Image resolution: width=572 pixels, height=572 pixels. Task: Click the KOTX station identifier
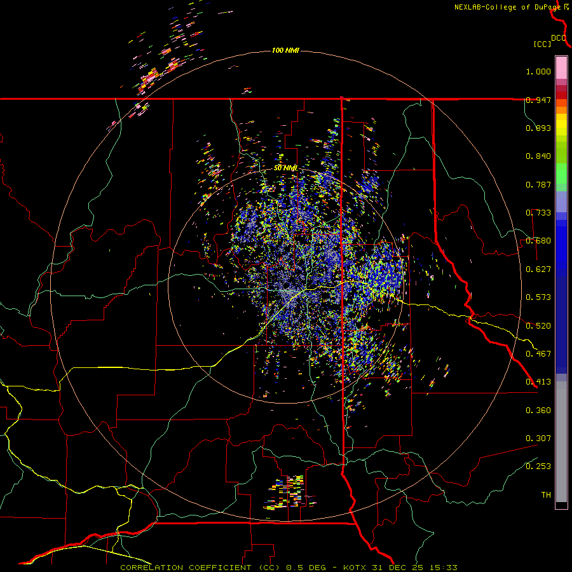(x=356, y=568)
